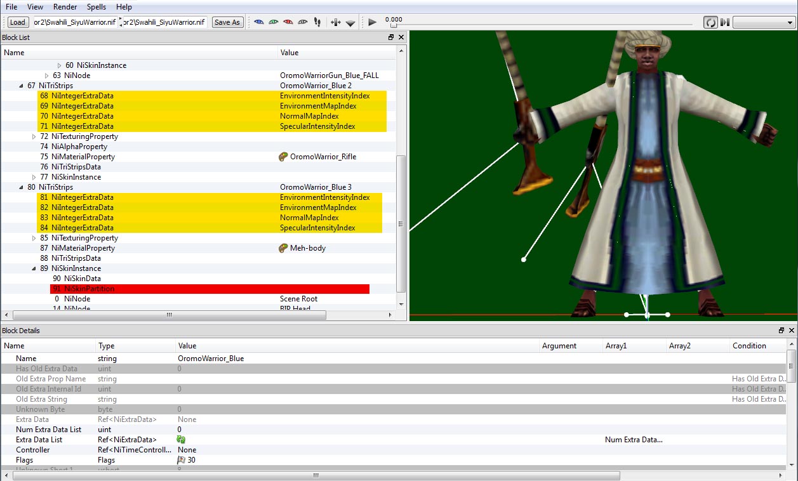Click the green eye view icon
The image size is (798, 481).
point(273,22)
